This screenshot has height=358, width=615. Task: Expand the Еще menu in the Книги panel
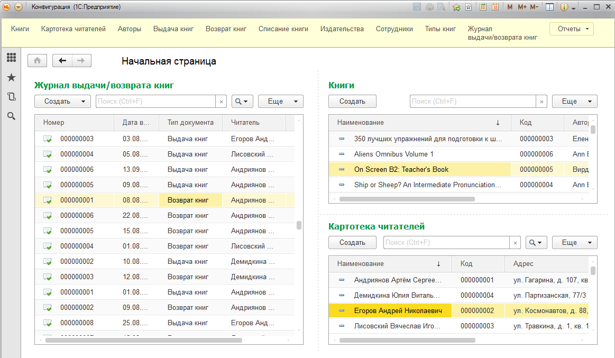pos(574,101)
